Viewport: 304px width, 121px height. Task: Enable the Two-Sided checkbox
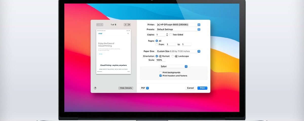coord(170,35)
